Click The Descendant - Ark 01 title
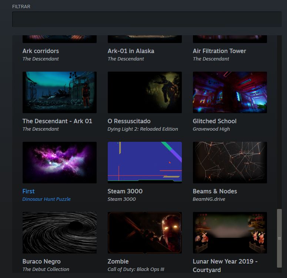 (57, 121)
